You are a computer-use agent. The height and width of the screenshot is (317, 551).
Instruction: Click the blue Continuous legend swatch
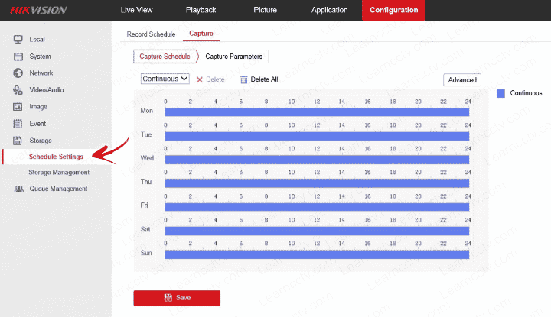pyautogui.click(x=501, y=93)
